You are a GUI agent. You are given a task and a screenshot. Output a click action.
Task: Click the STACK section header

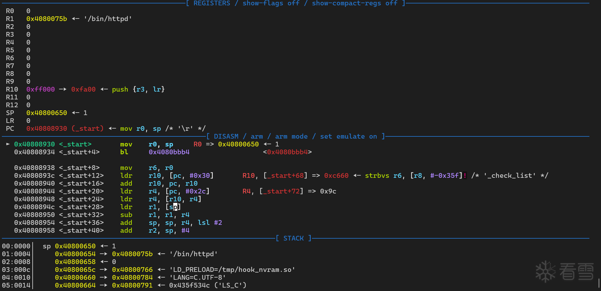point(293,238)
